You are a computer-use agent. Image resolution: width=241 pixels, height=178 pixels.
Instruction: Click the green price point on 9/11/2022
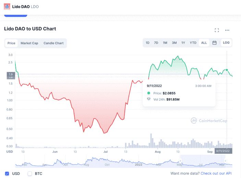pos(227,70)
